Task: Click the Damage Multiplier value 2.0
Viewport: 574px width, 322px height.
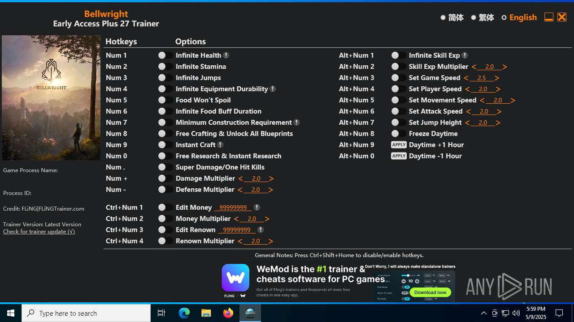Action: (256, 179)
